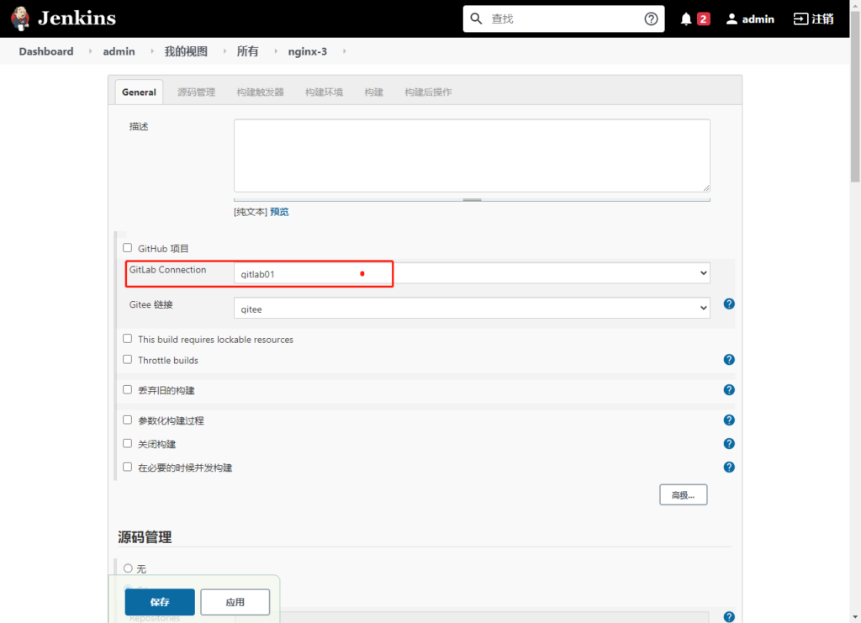Check the 参数化构建过程 option

coord(128,420)
